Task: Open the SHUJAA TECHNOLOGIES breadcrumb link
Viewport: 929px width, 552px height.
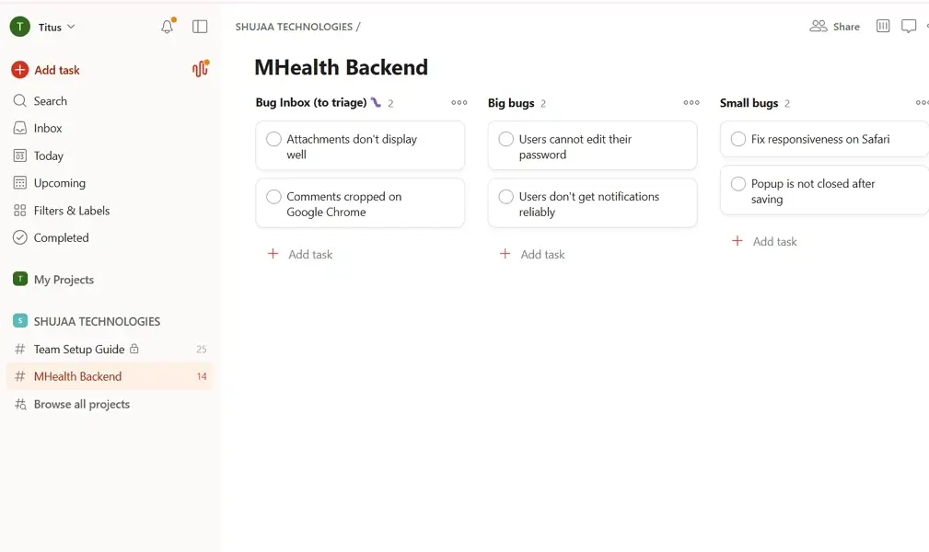Action: tap(294, 26)
